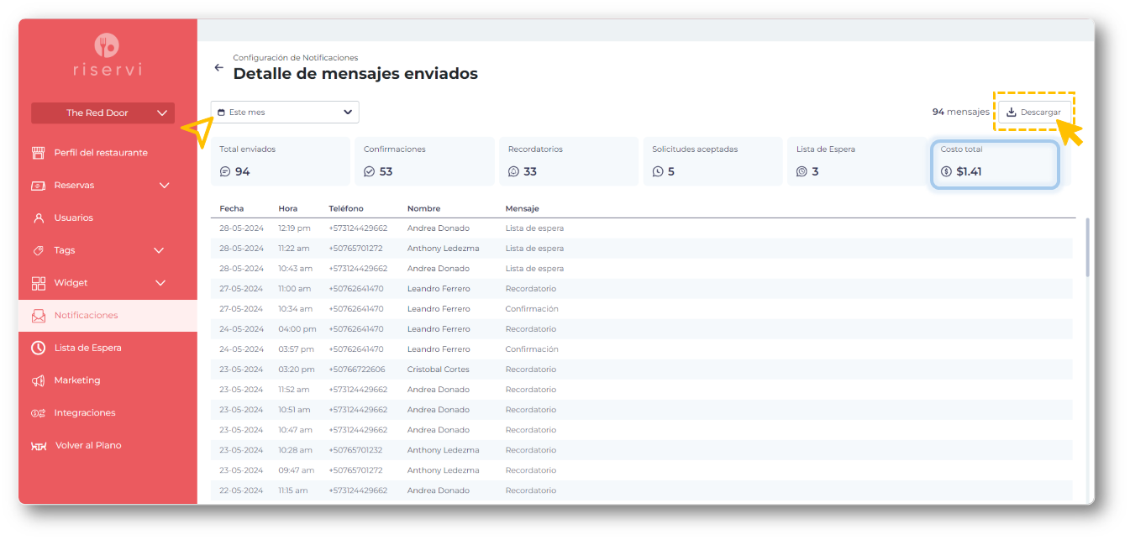The width and height of the screenshot is (1130, 540).
Task: Click the table vertical scrollbar
Action: click(1088, 248)
